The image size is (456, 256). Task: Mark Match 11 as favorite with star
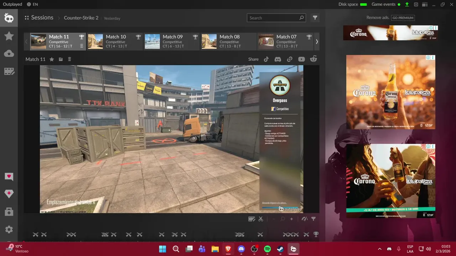(52, 59)
